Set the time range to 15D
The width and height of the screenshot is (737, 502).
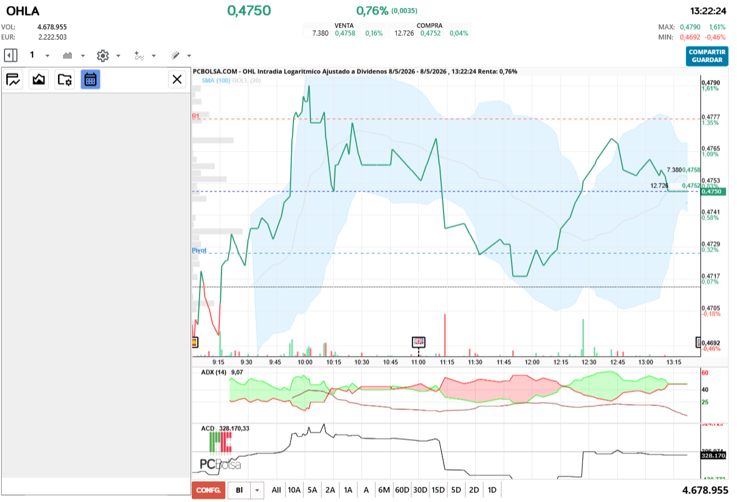438,490
